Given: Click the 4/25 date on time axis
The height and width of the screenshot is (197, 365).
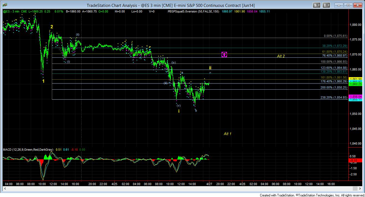Looking at the screenshot, I should pos(114,184).
